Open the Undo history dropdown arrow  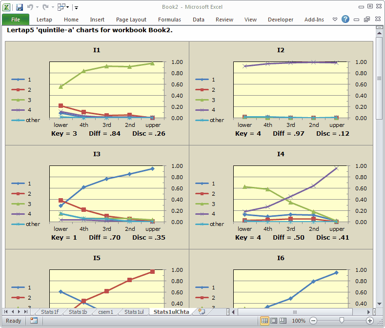37,7
